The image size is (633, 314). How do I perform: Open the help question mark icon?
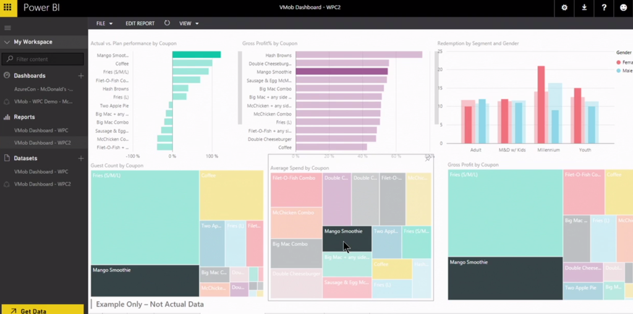coord(604,7)
